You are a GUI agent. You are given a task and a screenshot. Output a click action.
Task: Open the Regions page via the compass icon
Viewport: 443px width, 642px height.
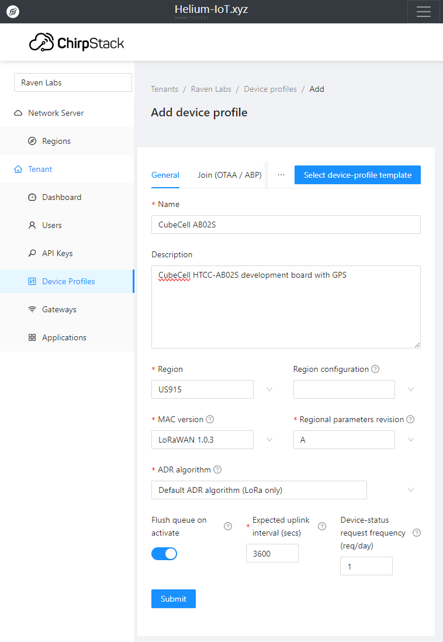click(32, 141)
